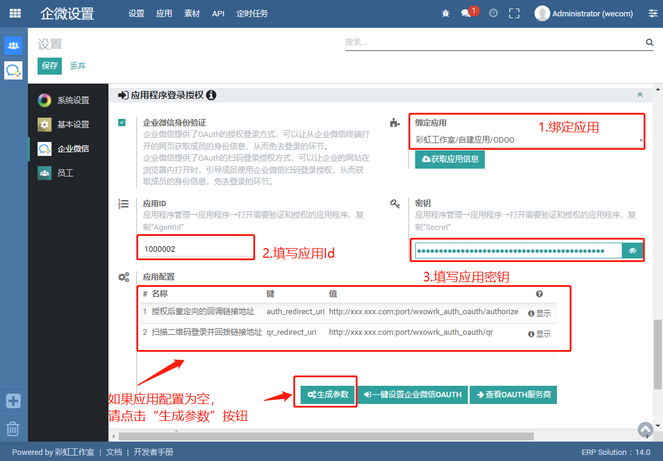Select 基本设置 in the settings sidebar

68,124
